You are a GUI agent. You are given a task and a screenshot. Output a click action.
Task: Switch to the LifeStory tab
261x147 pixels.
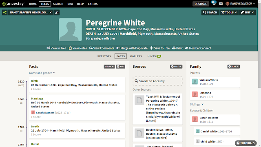pos(104,56)
